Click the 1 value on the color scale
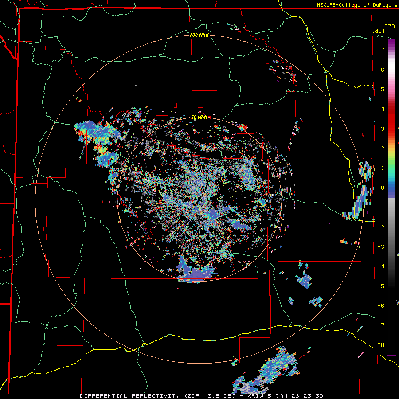This screenshot has width=399, height=399. [x=383, y=168]
